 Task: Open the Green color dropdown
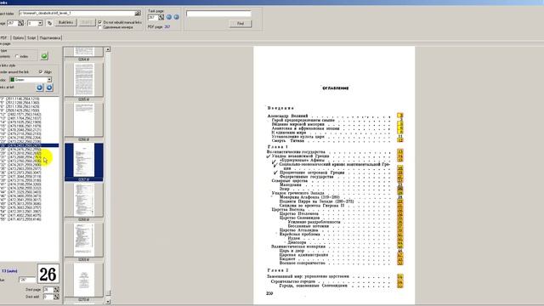tap(49, 80)
